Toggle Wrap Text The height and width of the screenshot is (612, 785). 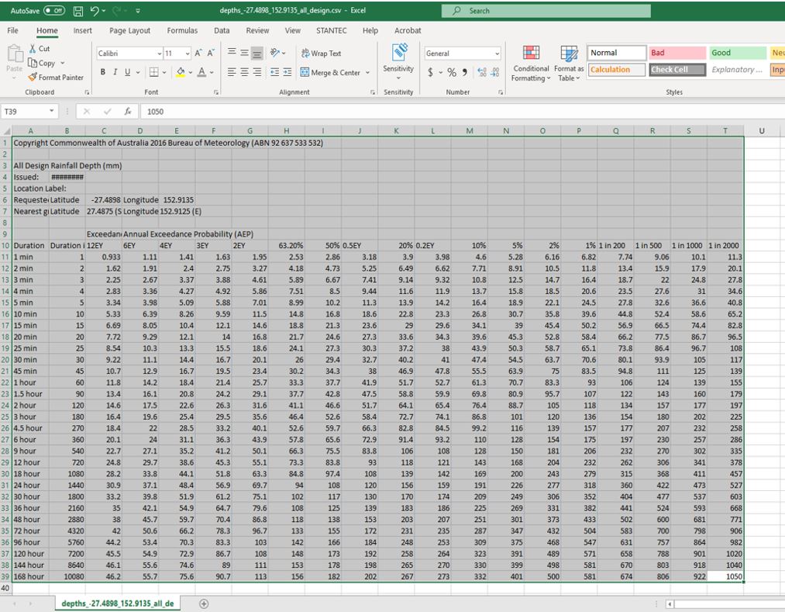pyautogui.click(x=321, y=53)
